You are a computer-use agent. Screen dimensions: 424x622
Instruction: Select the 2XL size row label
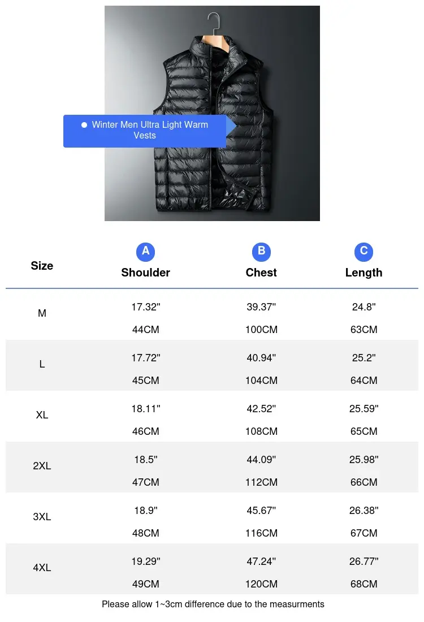[x=42, y=466]
